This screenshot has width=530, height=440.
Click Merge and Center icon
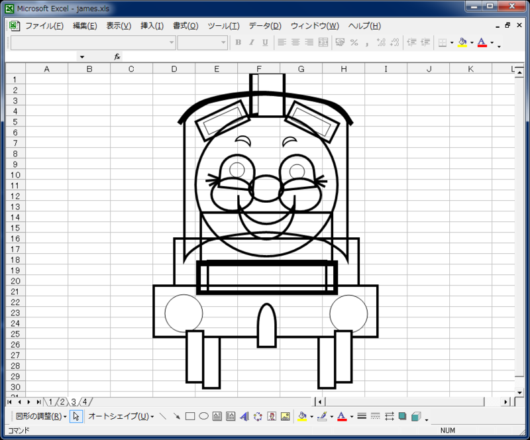(323, 42)
